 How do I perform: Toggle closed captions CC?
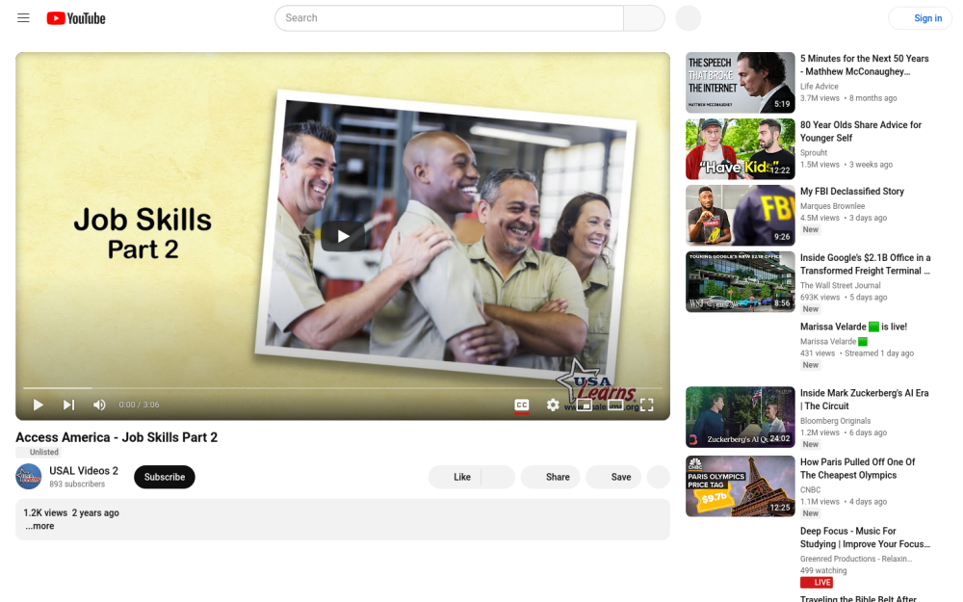point(521,405)
